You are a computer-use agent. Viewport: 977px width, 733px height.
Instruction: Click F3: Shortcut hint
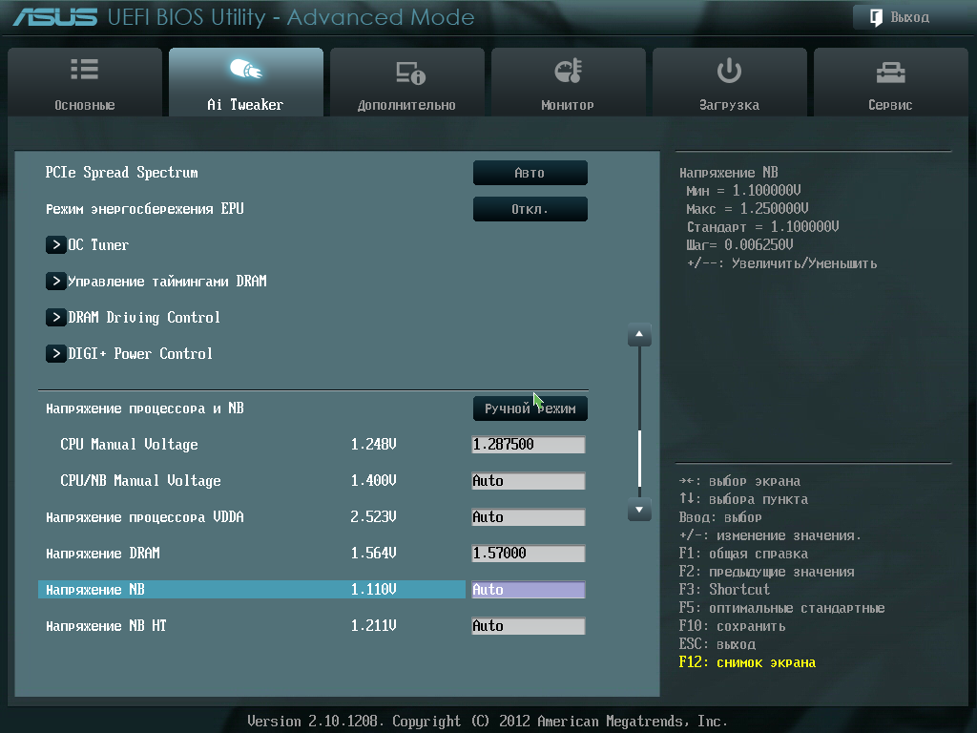pyautogui.click(x=724, y=590)
